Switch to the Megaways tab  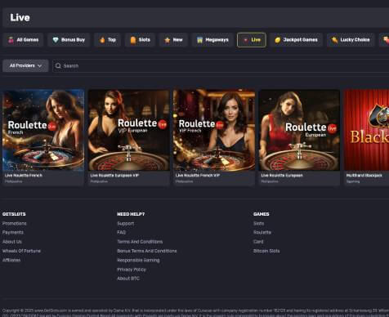click(212, 40)
